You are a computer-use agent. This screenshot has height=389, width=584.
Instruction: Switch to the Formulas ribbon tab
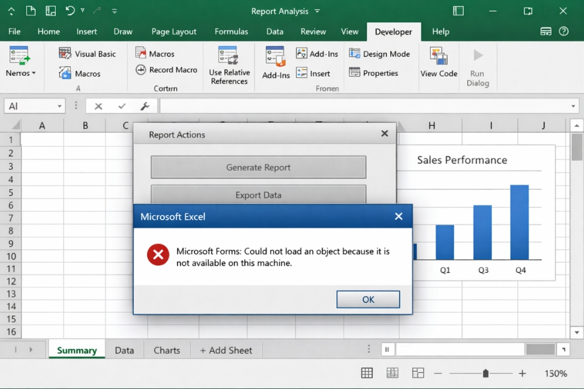(x=231, y=31)
